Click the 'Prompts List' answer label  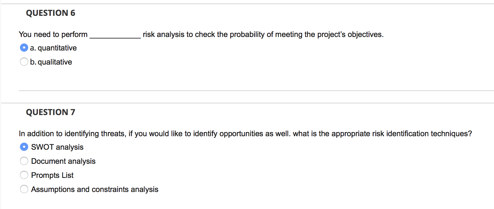52,175
